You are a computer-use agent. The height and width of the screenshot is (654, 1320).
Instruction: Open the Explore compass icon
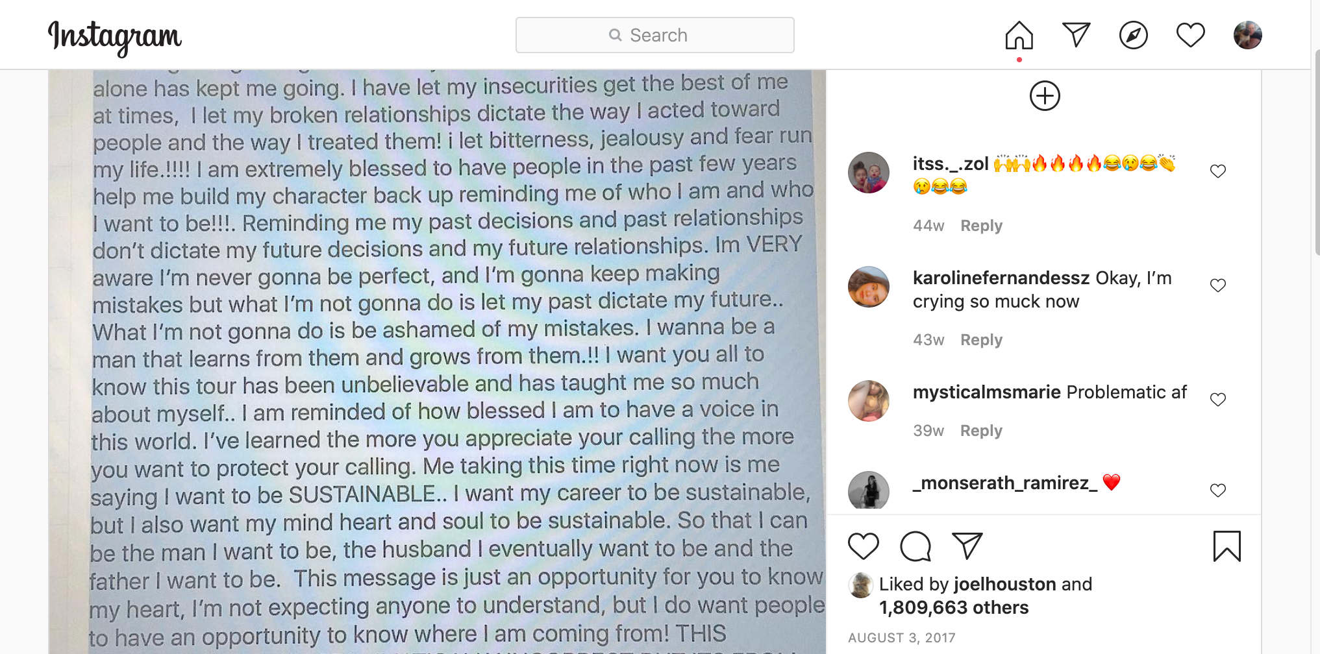click(1133, 35)
